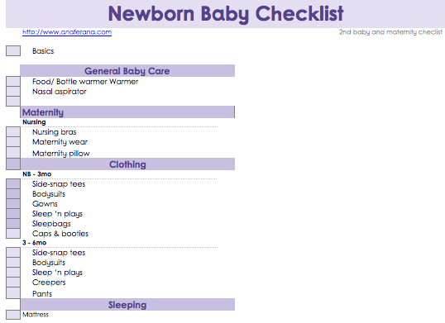Tick the Sleepbags checkbox
The image size is (445, 323).
click(13, 224)
